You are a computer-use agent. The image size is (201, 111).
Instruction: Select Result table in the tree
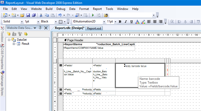point(25,44)
